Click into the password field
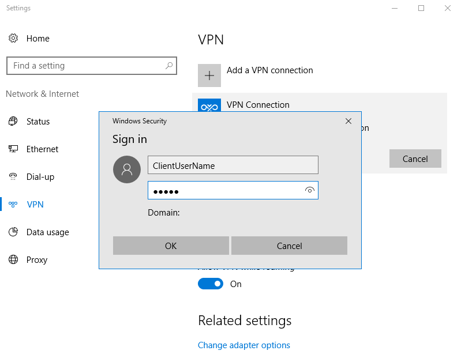 (x=225, y=191)
